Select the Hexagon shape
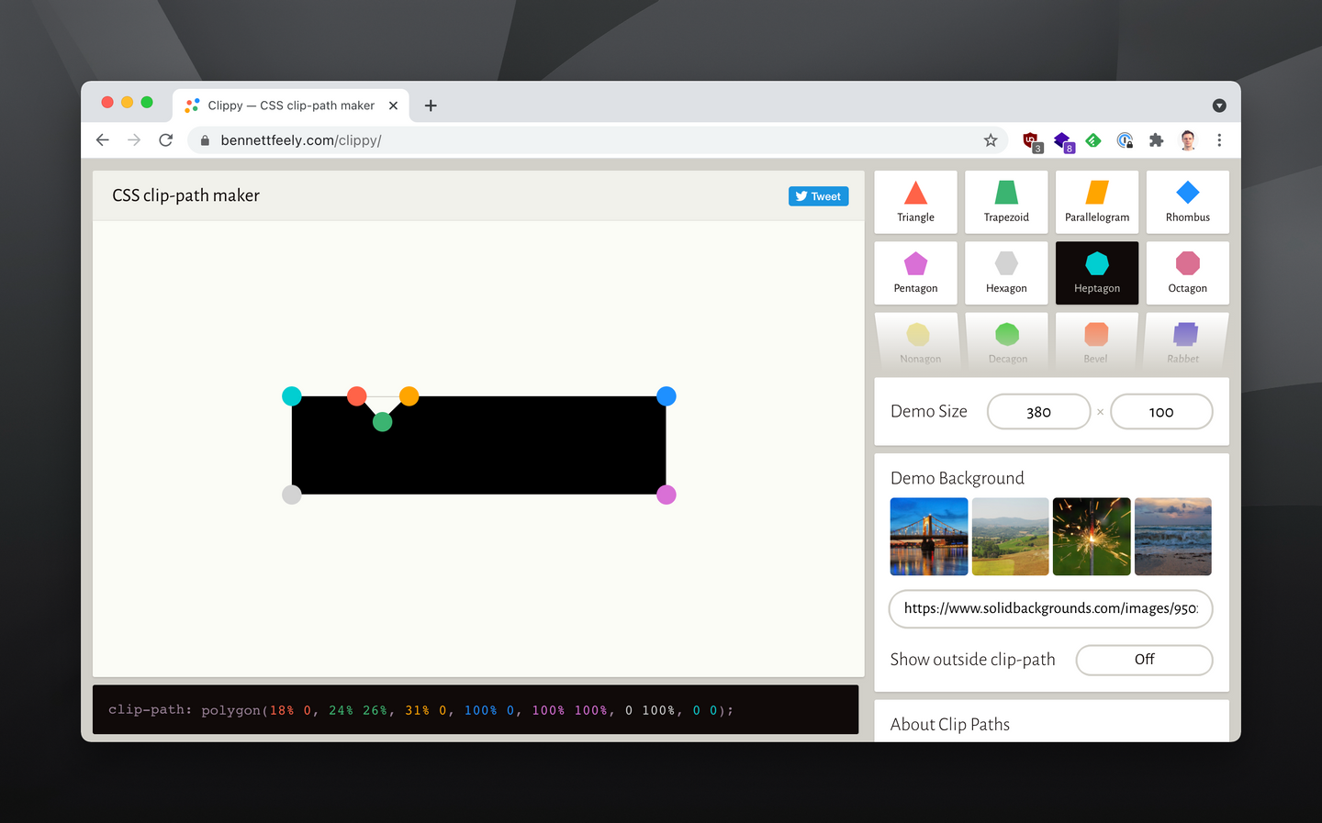This screenshot has height=823, width=1322. point(1006,272)
